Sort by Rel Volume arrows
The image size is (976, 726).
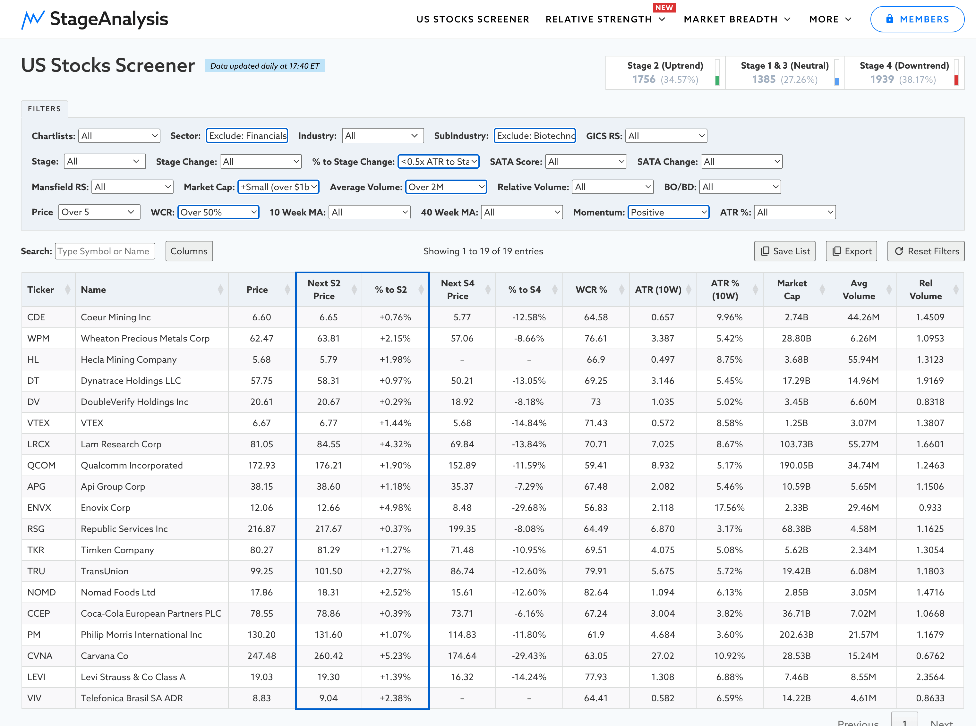[x=956, y=290]
